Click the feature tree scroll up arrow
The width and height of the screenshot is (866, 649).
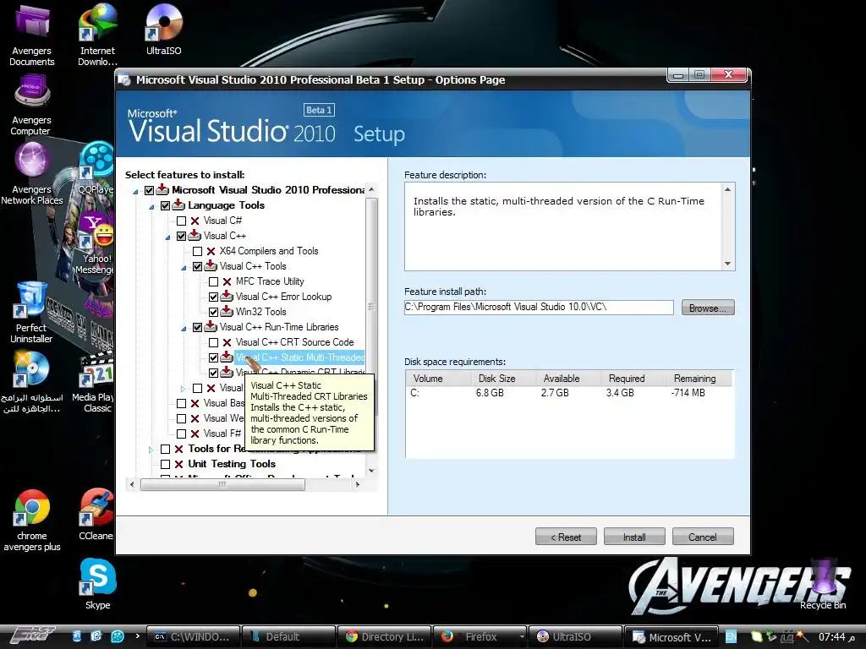pos(371,189)
